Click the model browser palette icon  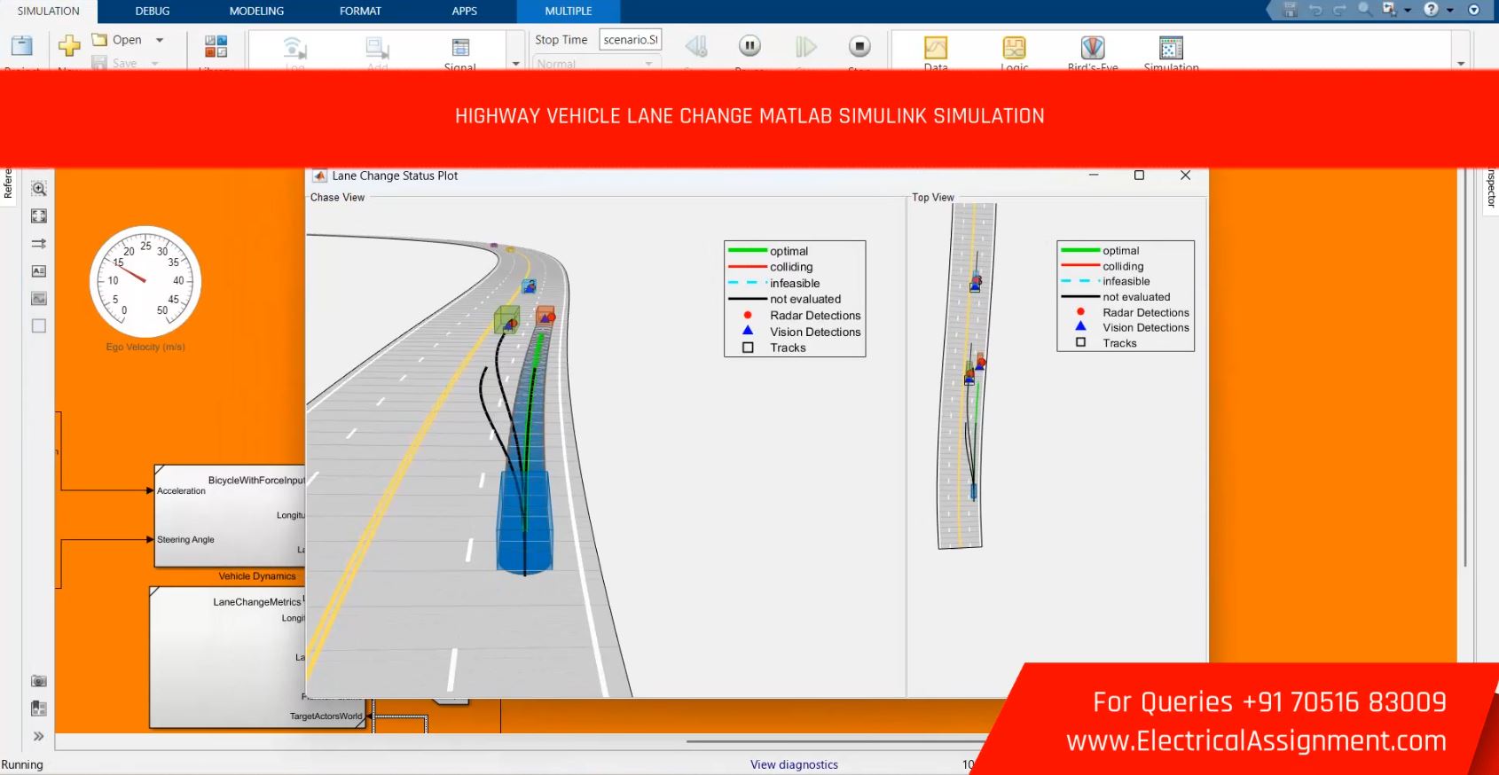[39, 708]
